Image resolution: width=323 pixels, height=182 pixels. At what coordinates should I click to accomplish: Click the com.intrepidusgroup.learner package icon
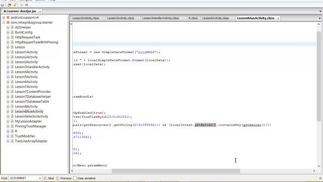click(8, 22)
